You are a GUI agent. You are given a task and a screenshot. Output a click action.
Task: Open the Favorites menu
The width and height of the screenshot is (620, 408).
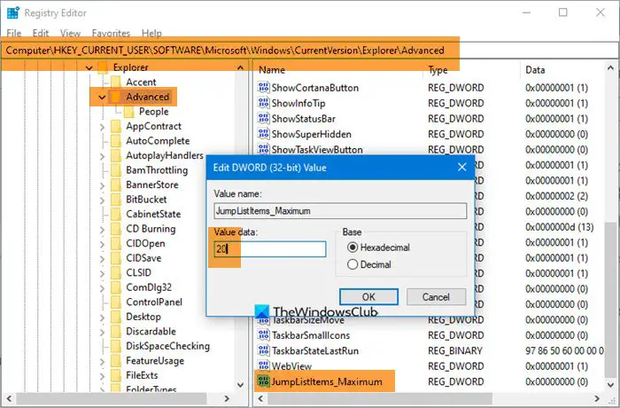111,34
